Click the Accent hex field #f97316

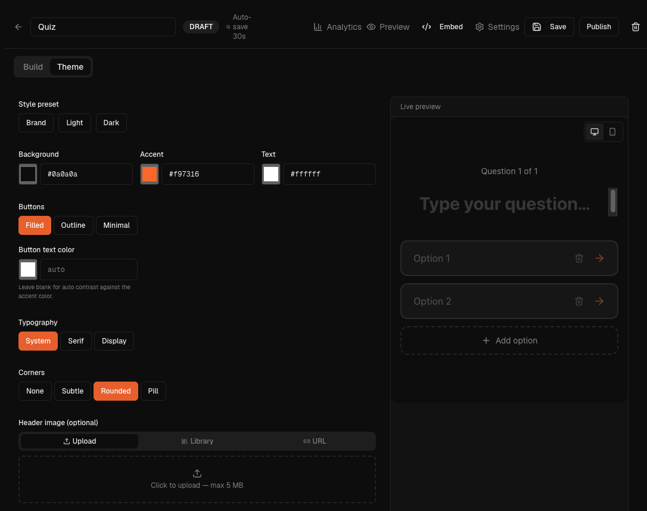(x=207, y=174)
